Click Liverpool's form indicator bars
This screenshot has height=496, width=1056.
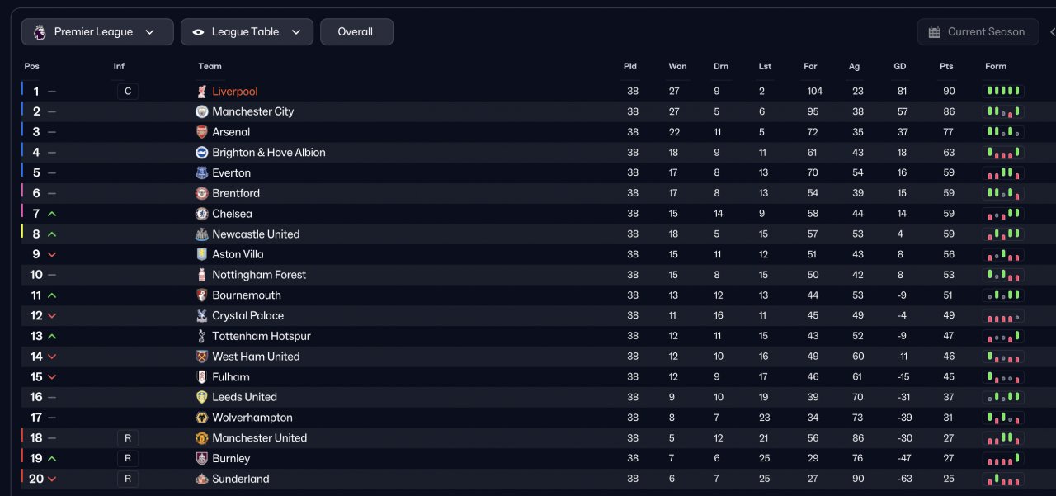[x=1002, y=92]
